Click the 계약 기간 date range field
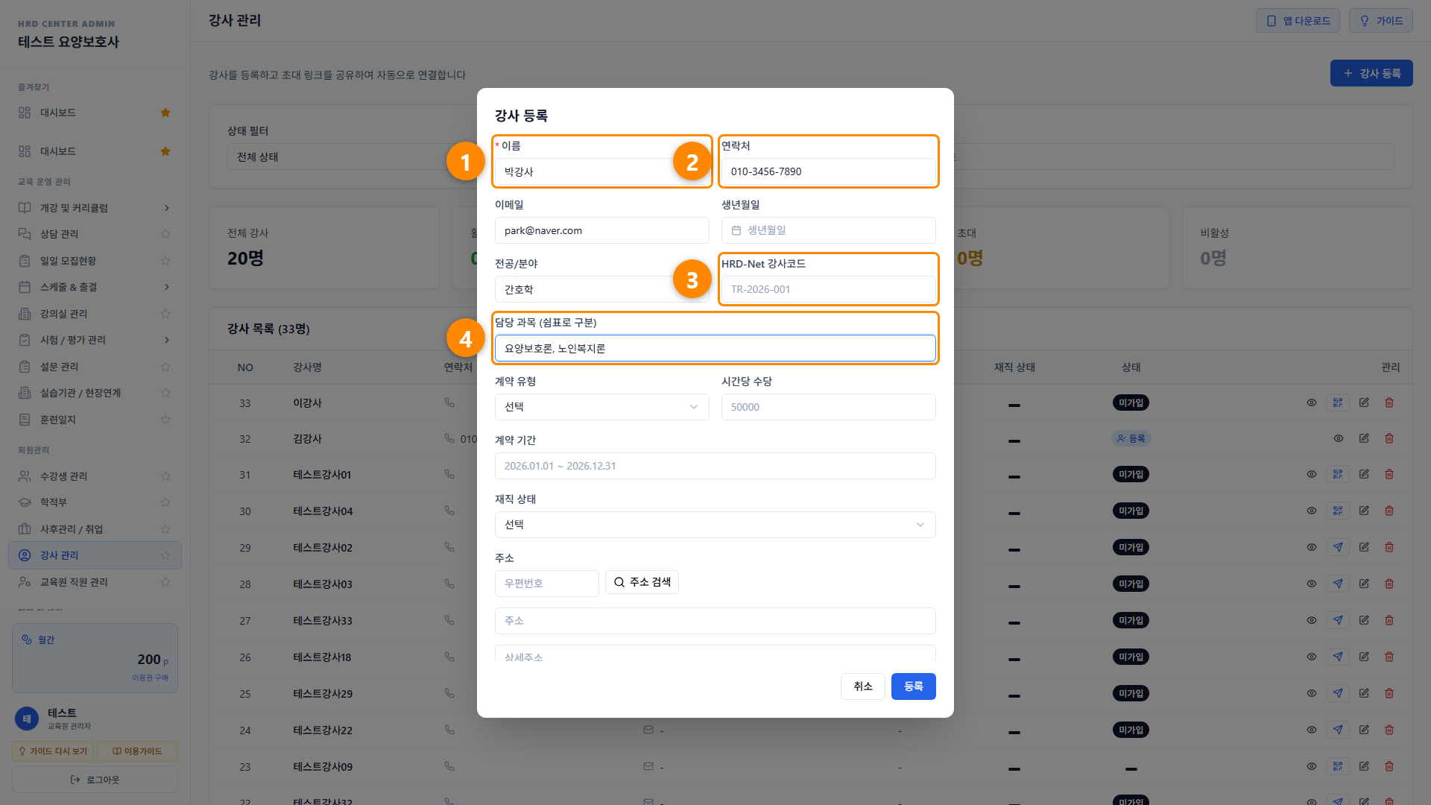 coord(715,466)
